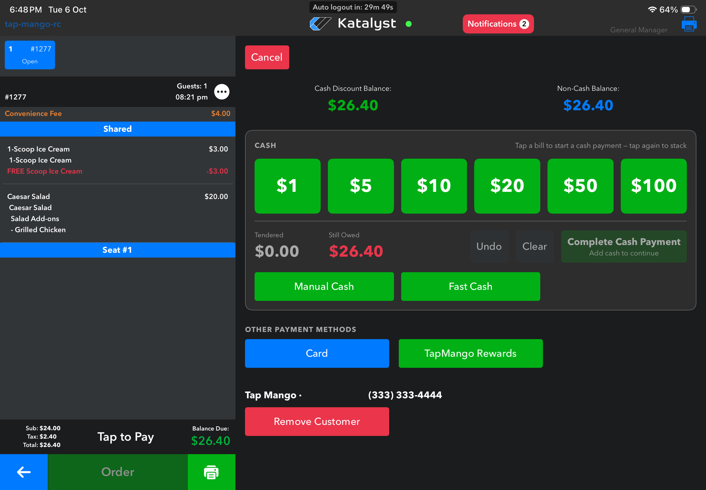The image size is (706, 490).
Task: Cancel the payment screen
Action: coord(267,57)
